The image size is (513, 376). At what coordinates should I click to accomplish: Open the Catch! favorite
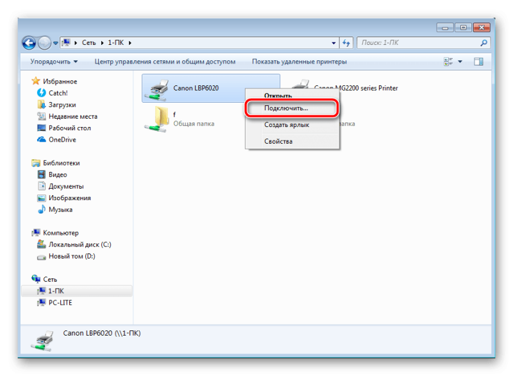(58, 93)
